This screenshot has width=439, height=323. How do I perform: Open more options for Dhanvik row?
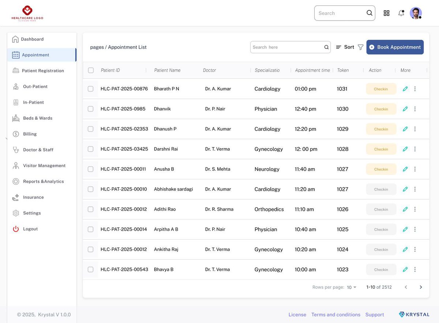(x=415, y=109)
